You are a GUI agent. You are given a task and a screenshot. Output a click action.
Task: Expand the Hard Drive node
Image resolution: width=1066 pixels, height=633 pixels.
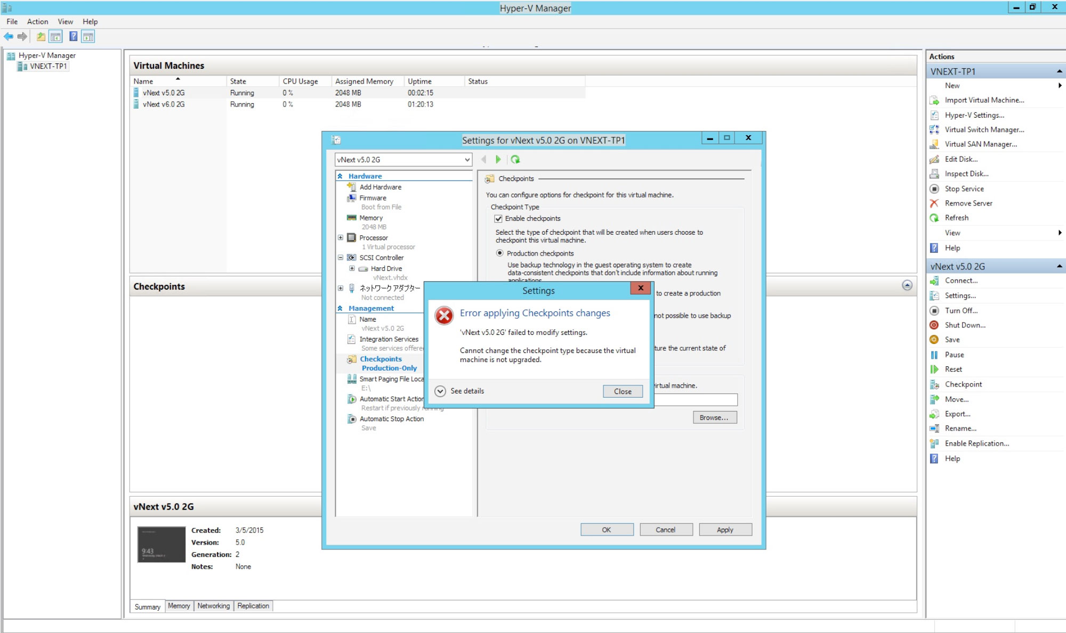click(352, 268)
